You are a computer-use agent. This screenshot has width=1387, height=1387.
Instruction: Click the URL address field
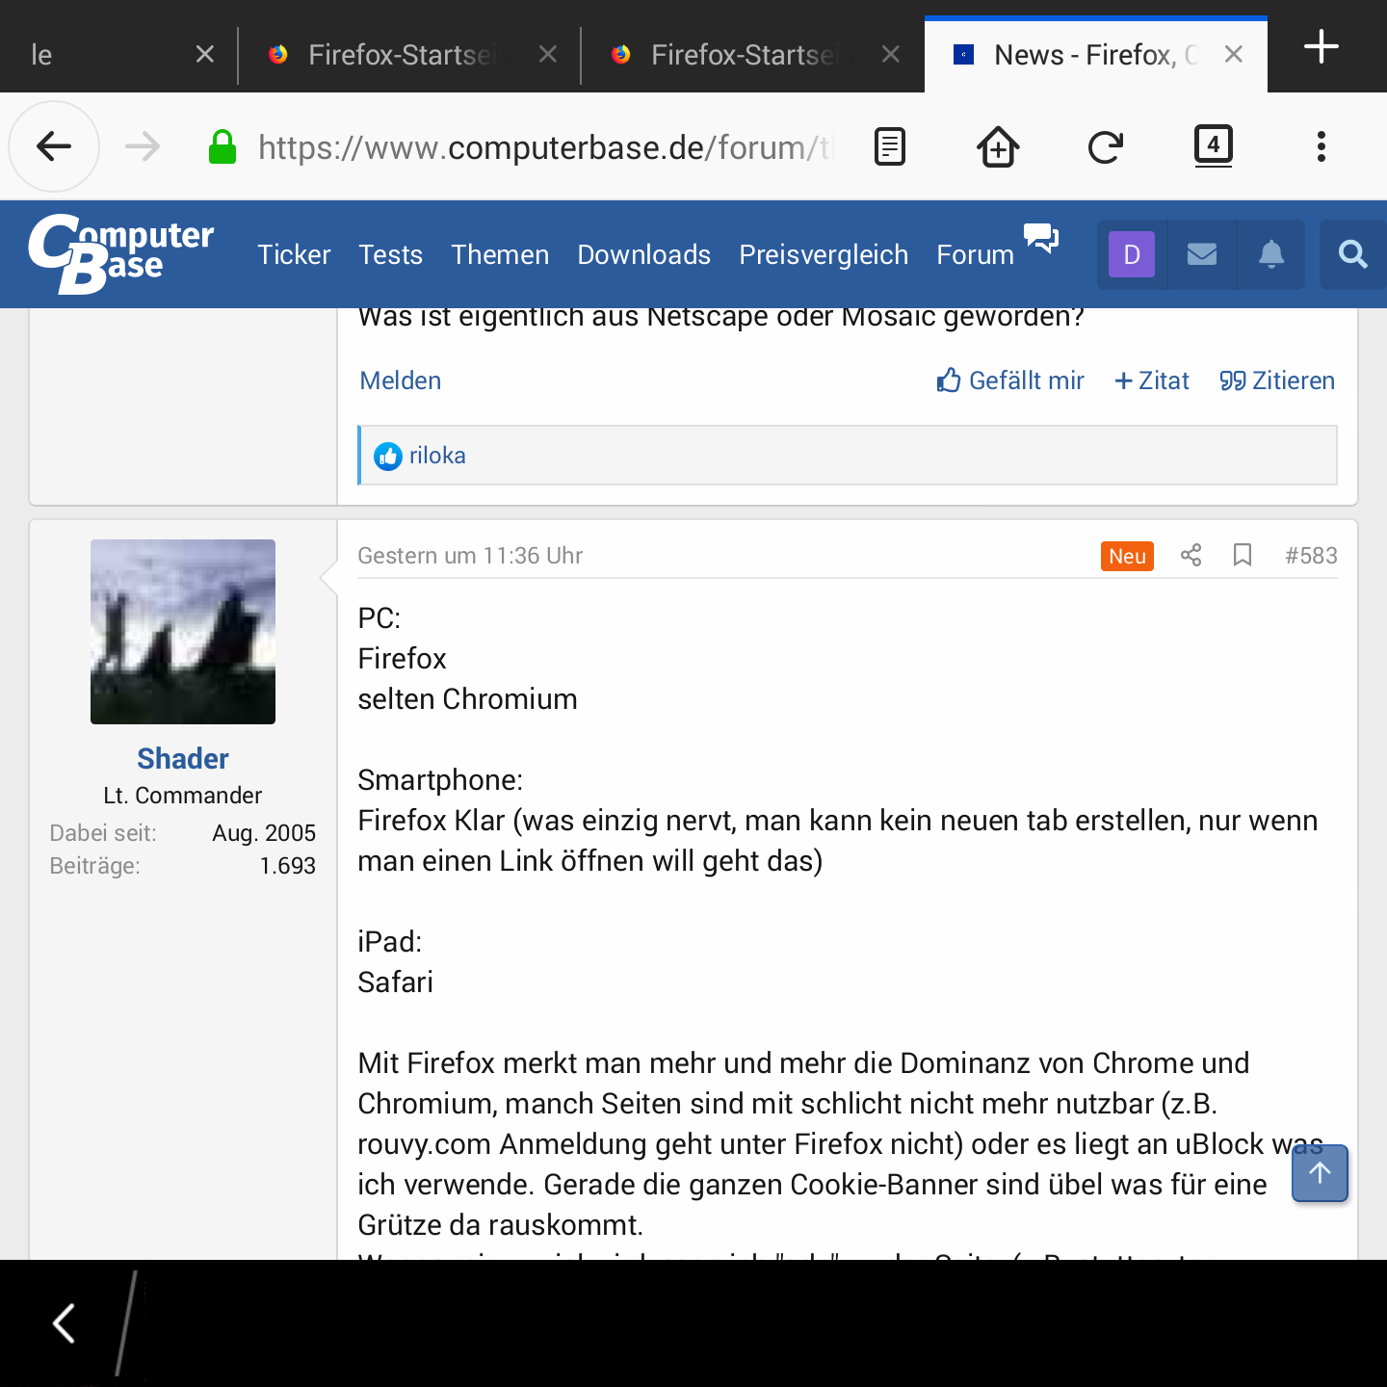544,147
